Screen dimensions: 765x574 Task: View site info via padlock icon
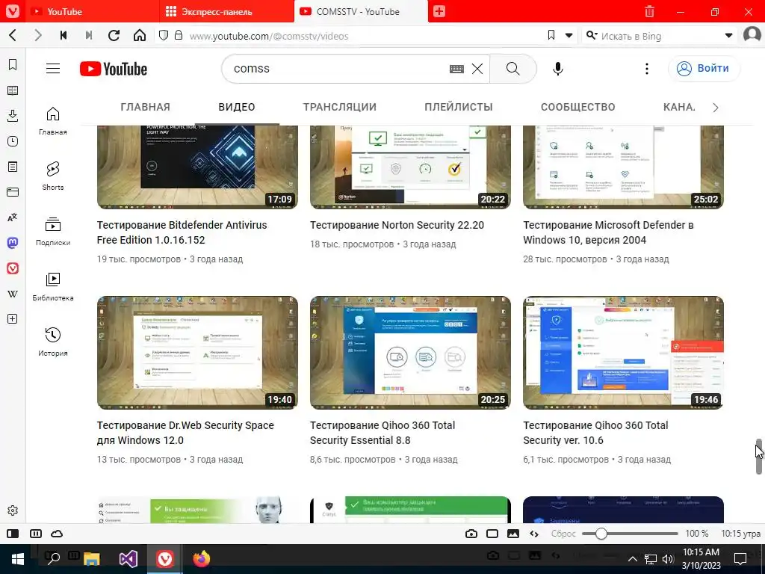click(179, 35)
